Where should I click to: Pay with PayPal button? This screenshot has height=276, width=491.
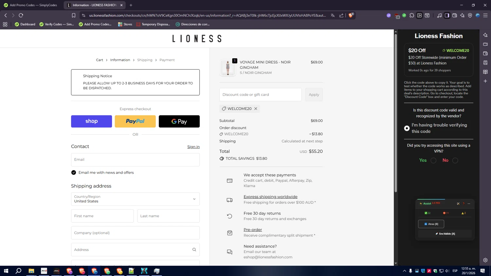tap(135, 121)
